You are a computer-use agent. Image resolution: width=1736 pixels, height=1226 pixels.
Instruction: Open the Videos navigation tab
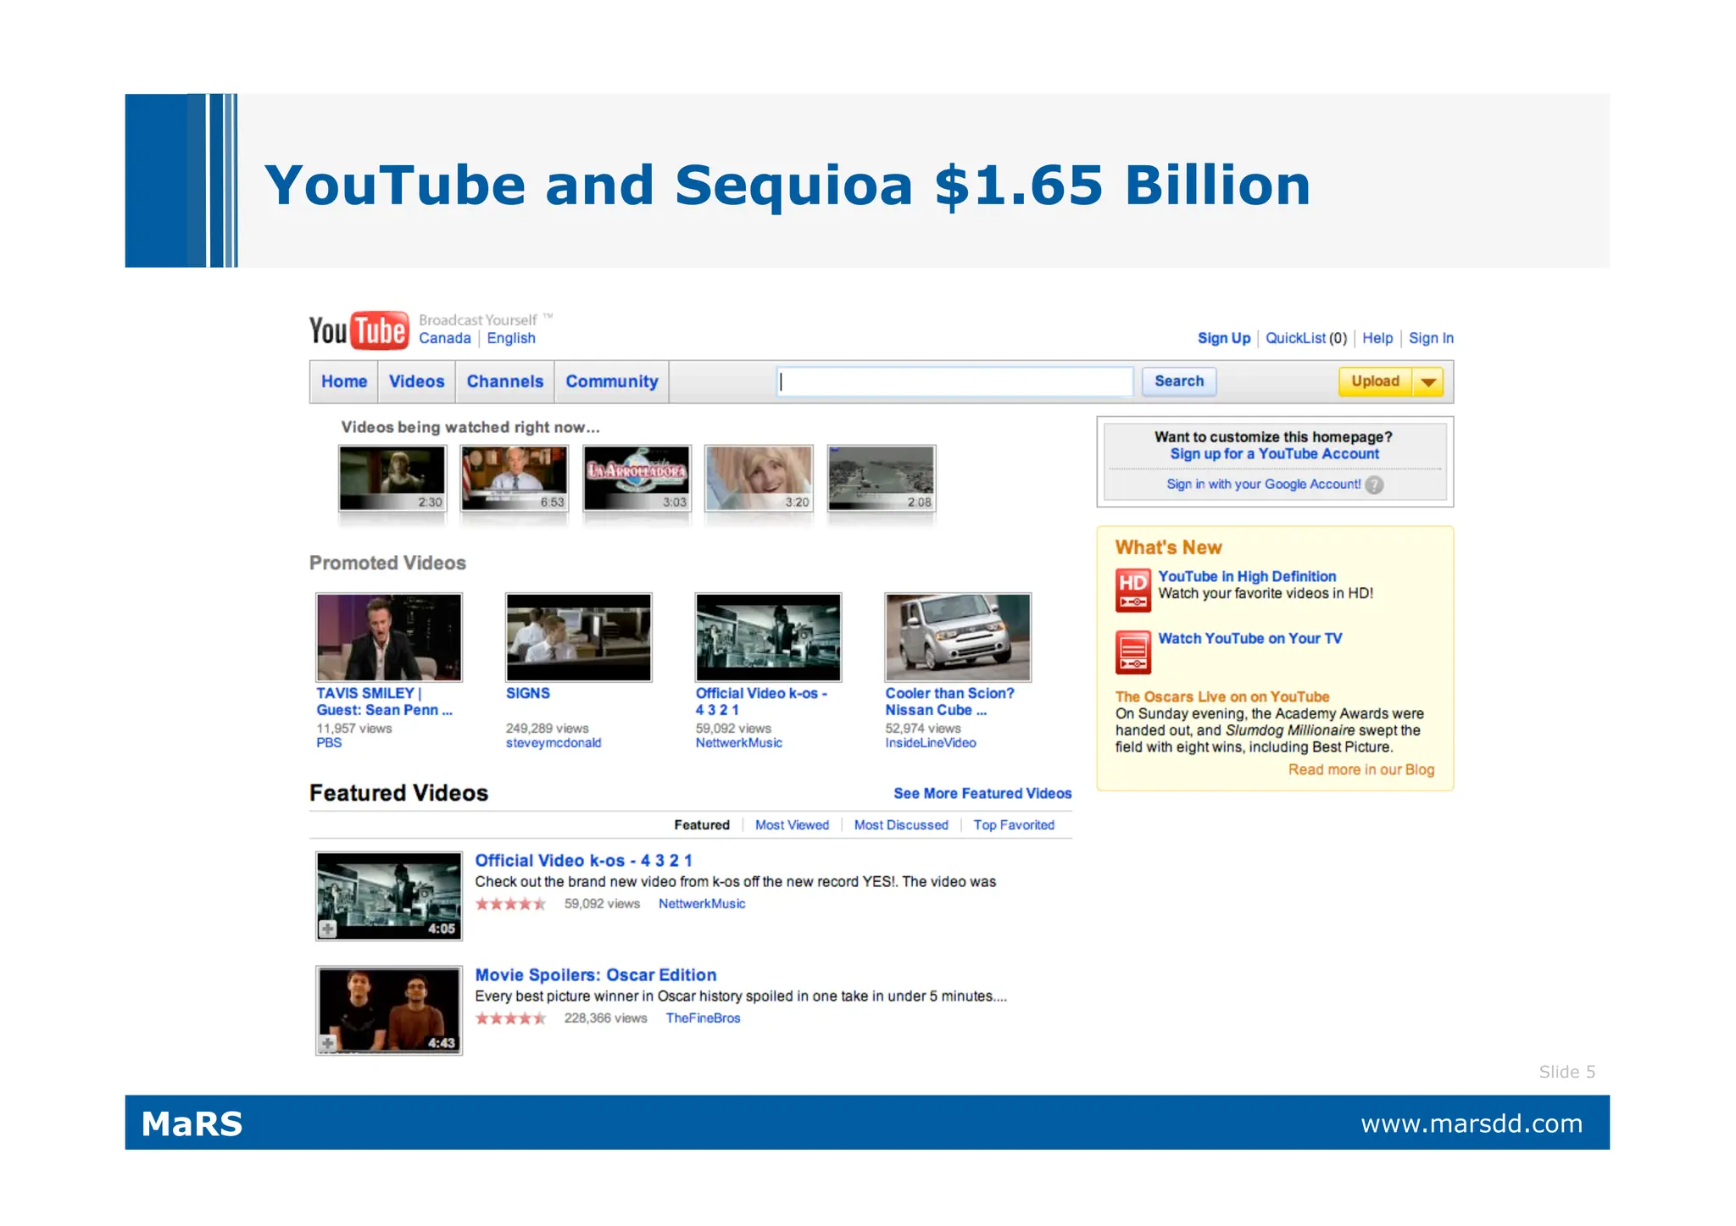click(x=416, y=381)
